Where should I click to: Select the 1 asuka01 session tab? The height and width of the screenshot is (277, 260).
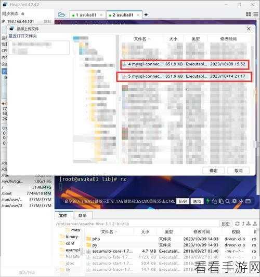[x=86, y=15]
